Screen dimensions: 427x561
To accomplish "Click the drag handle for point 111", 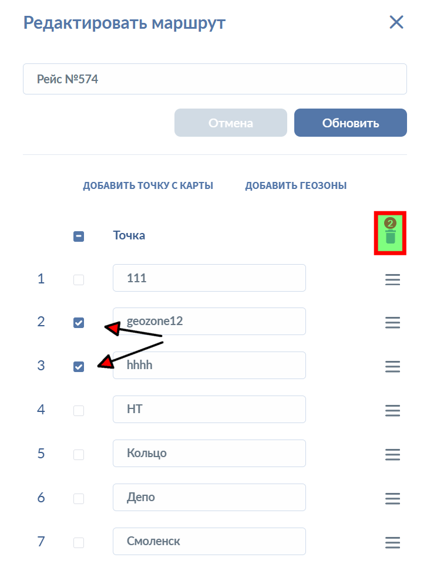I will click(x=392, y=279).
